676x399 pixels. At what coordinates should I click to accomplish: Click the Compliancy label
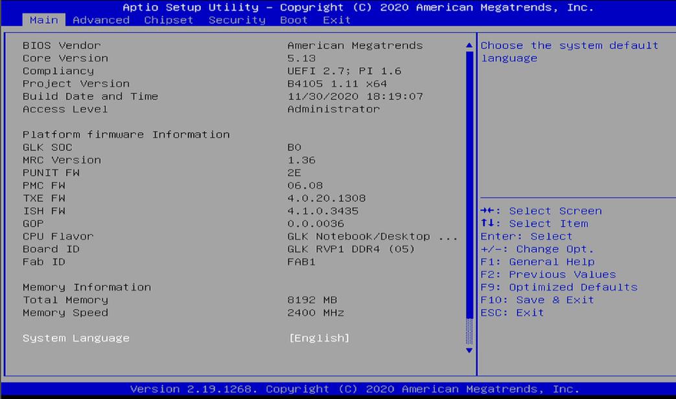click(x=58, y=70)
